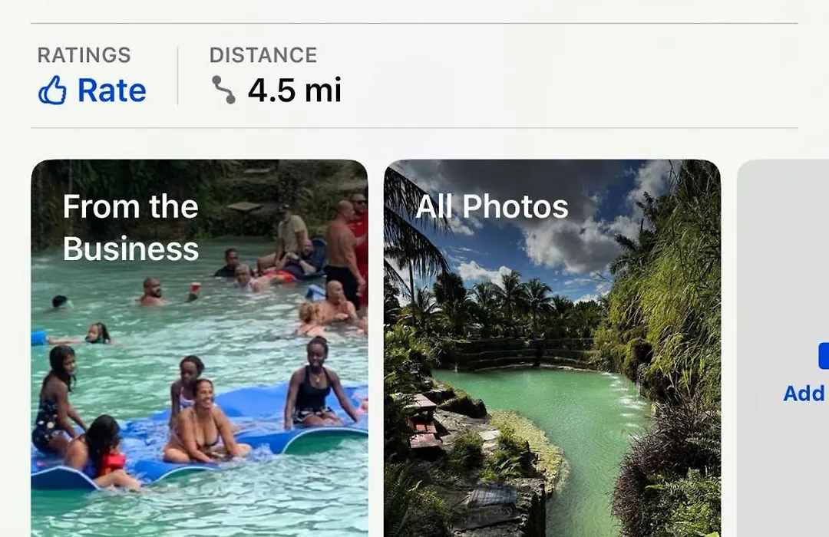Click the Ratings cell with Rate action
Screen dimensions: 829x537
click(x=92, y=75)
